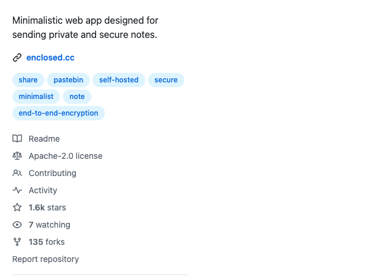Click the Contributing people icon
383x278 pixels.
17,173
